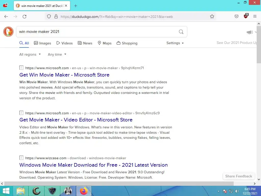
Task: Open the shield tracking protection icon
Action: coord(49,17)
